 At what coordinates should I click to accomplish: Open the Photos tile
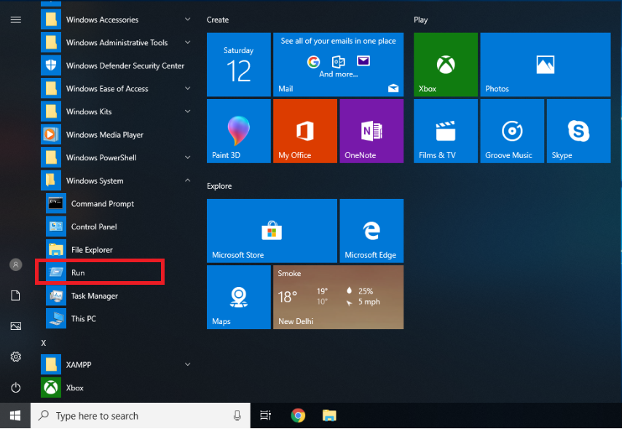(546, 65)
